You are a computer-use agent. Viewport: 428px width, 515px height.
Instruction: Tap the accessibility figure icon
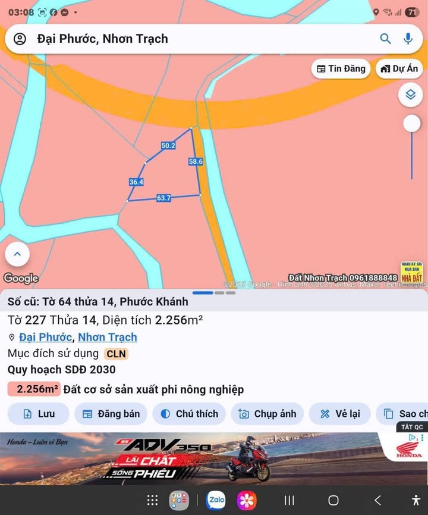[416, 500]
